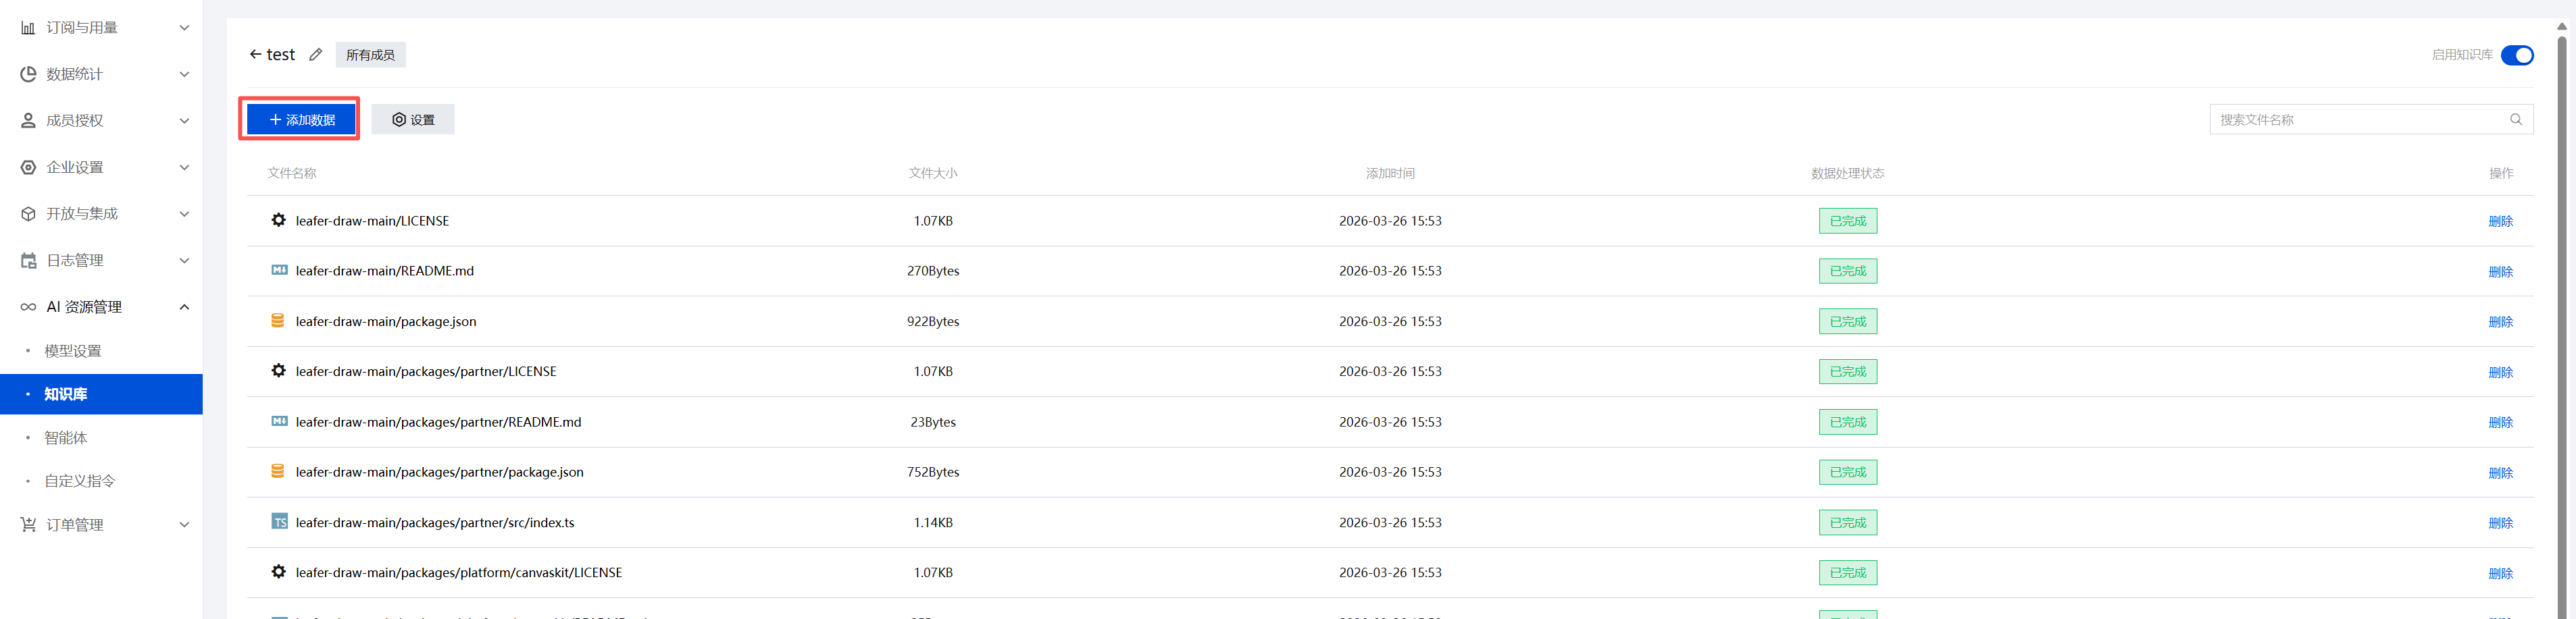Select the 自定义指令 menu item

pos(80,481)
